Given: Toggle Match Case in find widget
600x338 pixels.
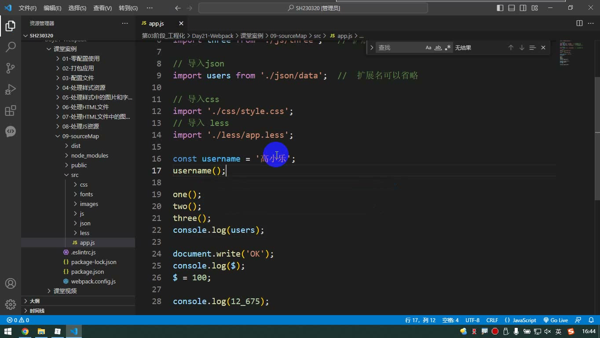Looking at the screenshot, I should [428, 48].
